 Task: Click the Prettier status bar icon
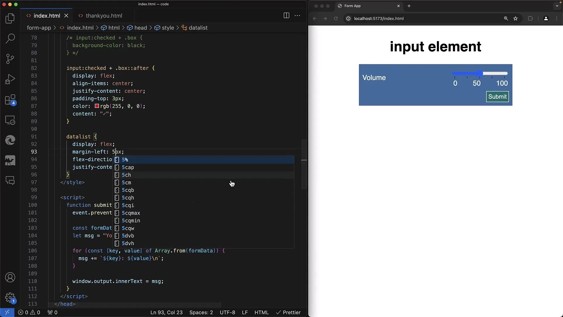tap(288, 312)
